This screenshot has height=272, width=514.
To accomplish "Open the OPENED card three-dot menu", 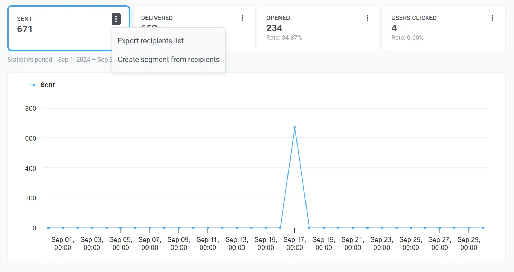I will coord(367,18).
